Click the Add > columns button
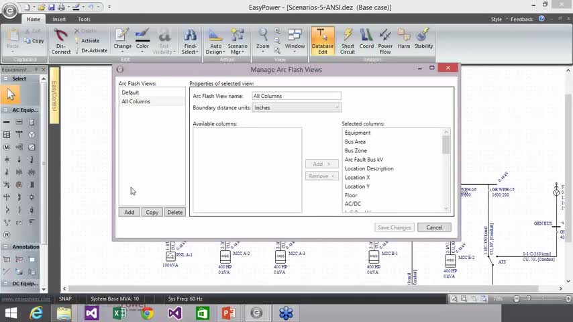This screenshot has height=322, width=573. pyautogui.click(x=321, y=164)
